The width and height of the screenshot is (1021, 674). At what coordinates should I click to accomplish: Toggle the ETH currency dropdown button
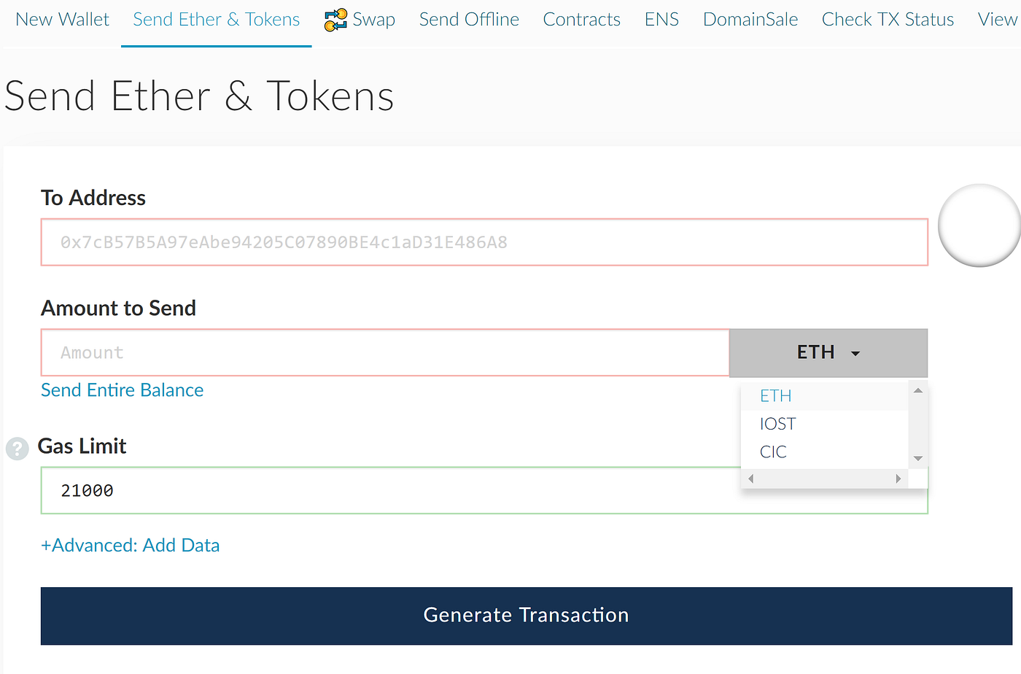click(828, 353)
